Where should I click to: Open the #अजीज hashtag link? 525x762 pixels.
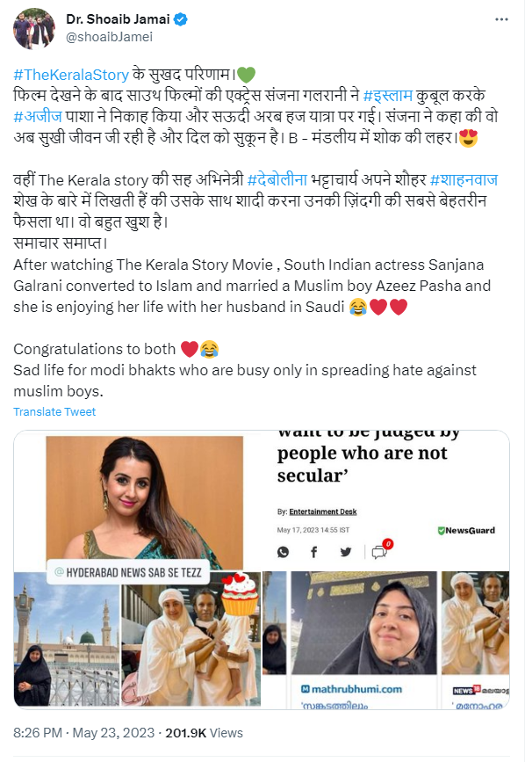click(x=38, y=117)
